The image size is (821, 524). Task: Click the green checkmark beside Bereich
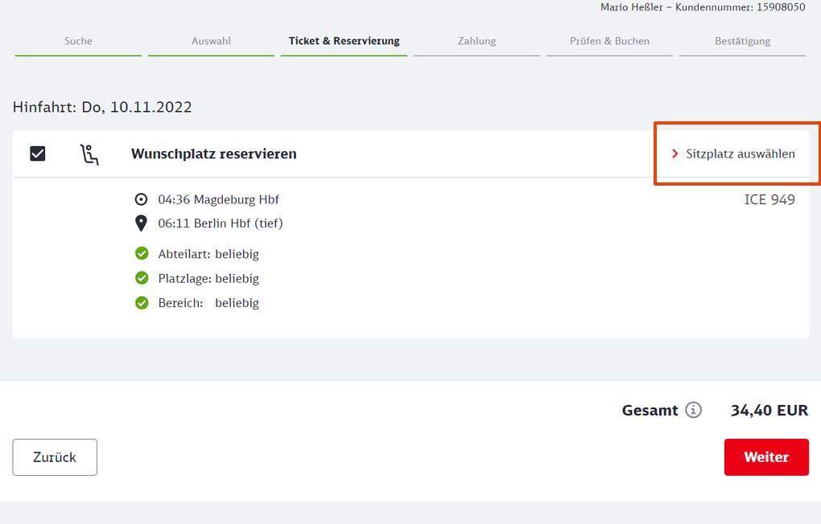click(142, 303)
